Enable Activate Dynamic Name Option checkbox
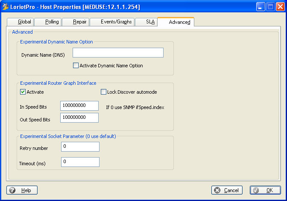The image size is (287, 201). (x=76, y=66)
